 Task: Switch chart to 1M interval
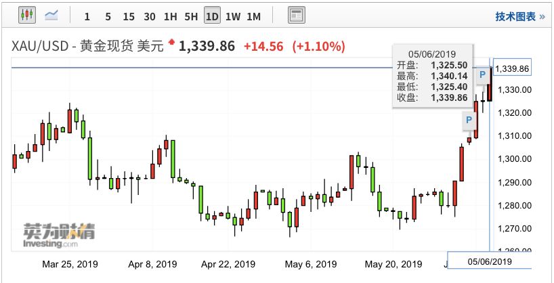(253, 17)
